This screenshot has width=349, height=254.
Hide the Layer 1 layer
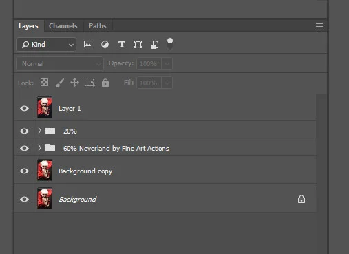tap(24, 108)
